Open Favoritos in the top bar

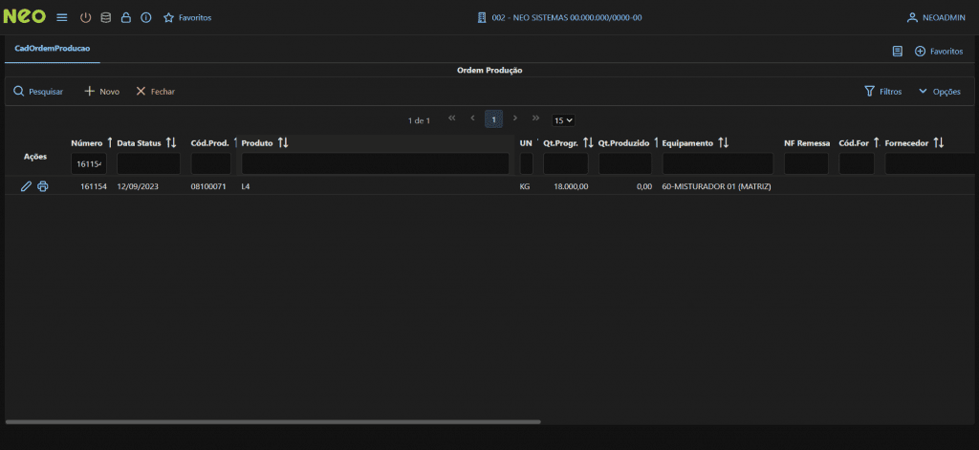pos(187,17)
